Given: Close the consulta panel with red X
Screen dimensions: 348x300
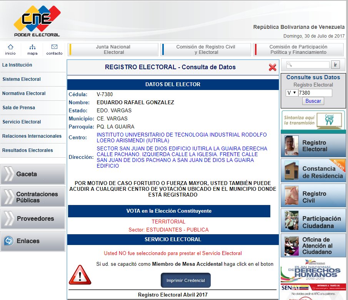Looking at the screenshot, I should pos(273,67).
